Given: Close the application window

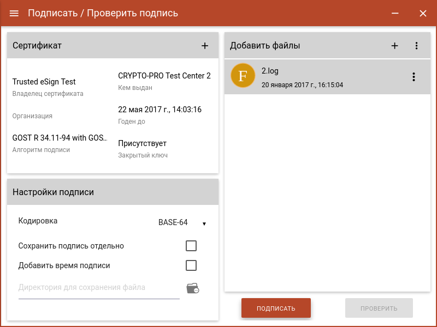Looking at the screenshot, I should click(423, 13).
